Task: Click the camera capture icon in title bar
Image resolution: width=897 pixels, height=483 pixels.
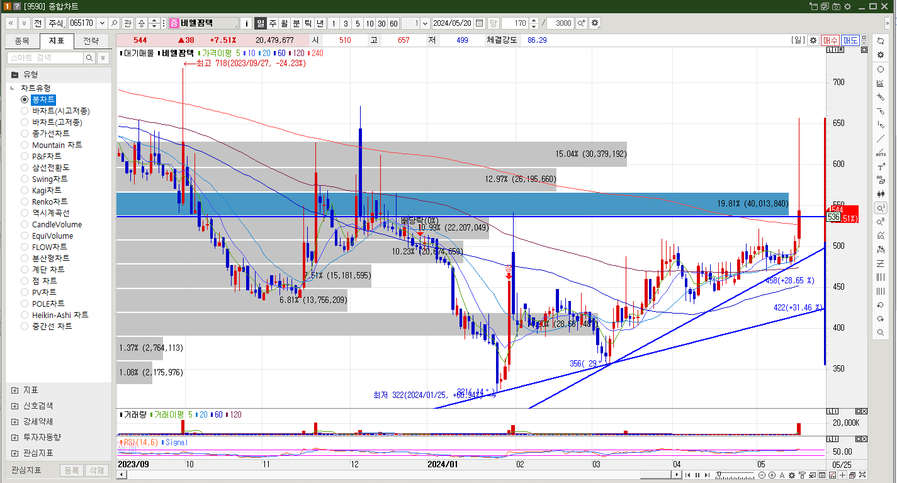Action: click(x=836, y=6)
